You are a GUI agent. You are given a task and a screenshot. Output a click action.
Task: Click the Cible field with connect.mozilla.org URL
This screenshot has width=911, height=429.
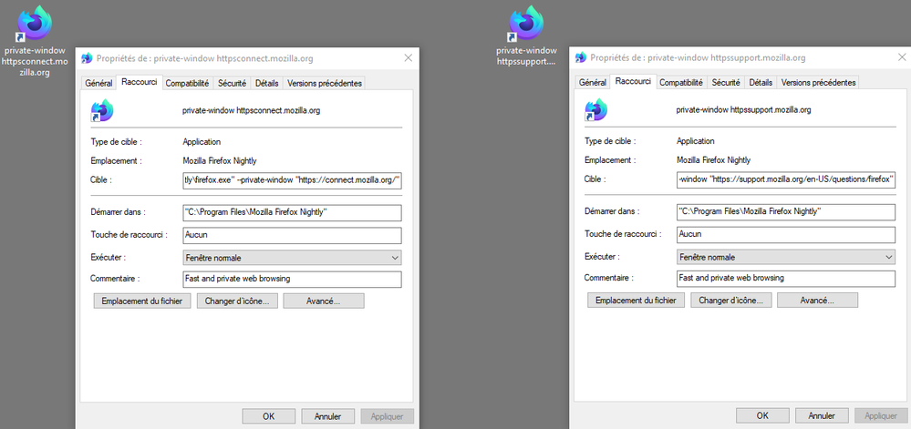[292, 180]
